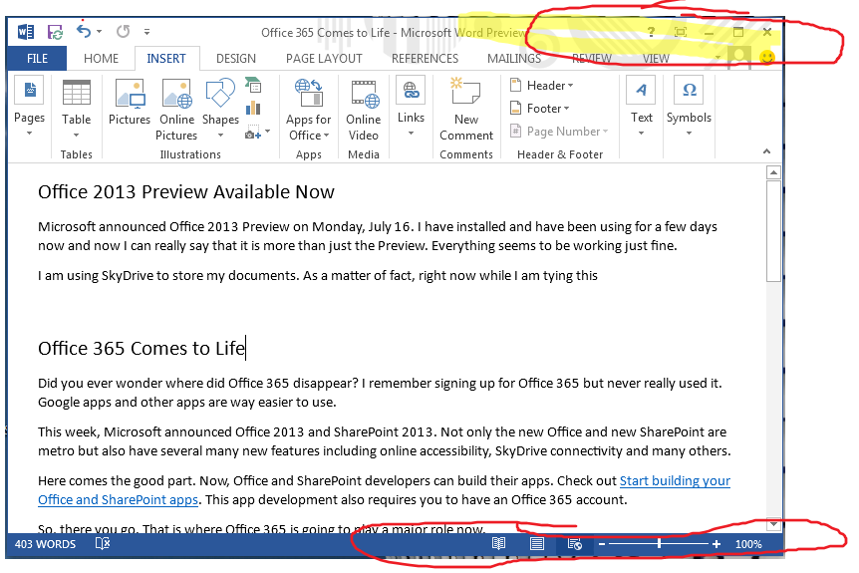Go to the REFERENCES tab

pos(426,59)
